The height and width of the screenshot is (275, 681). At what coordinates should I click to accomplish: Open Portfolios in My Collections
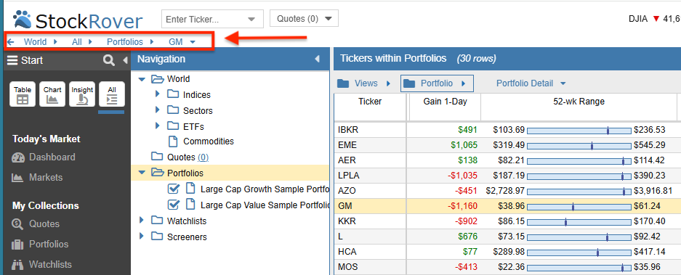40,245
